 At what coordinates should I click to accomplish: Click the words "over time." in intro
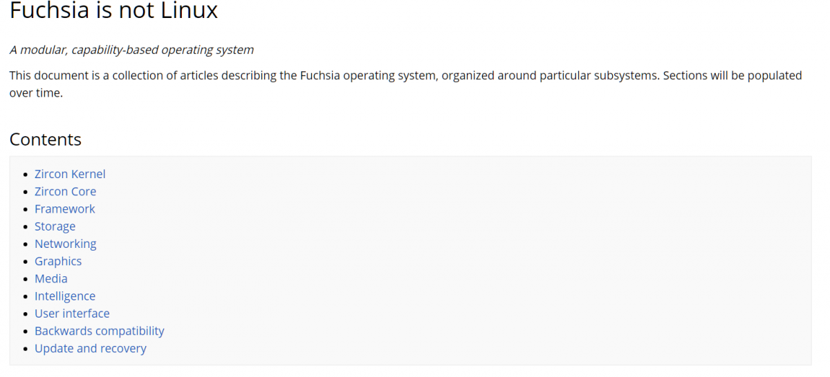tap(36, 93)
